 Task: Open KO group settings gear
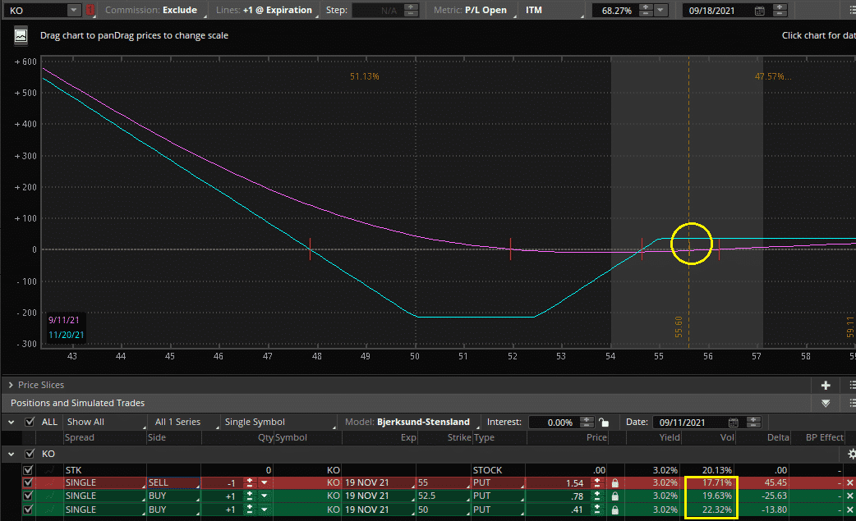pyautogui.click(x=851, y=454)
